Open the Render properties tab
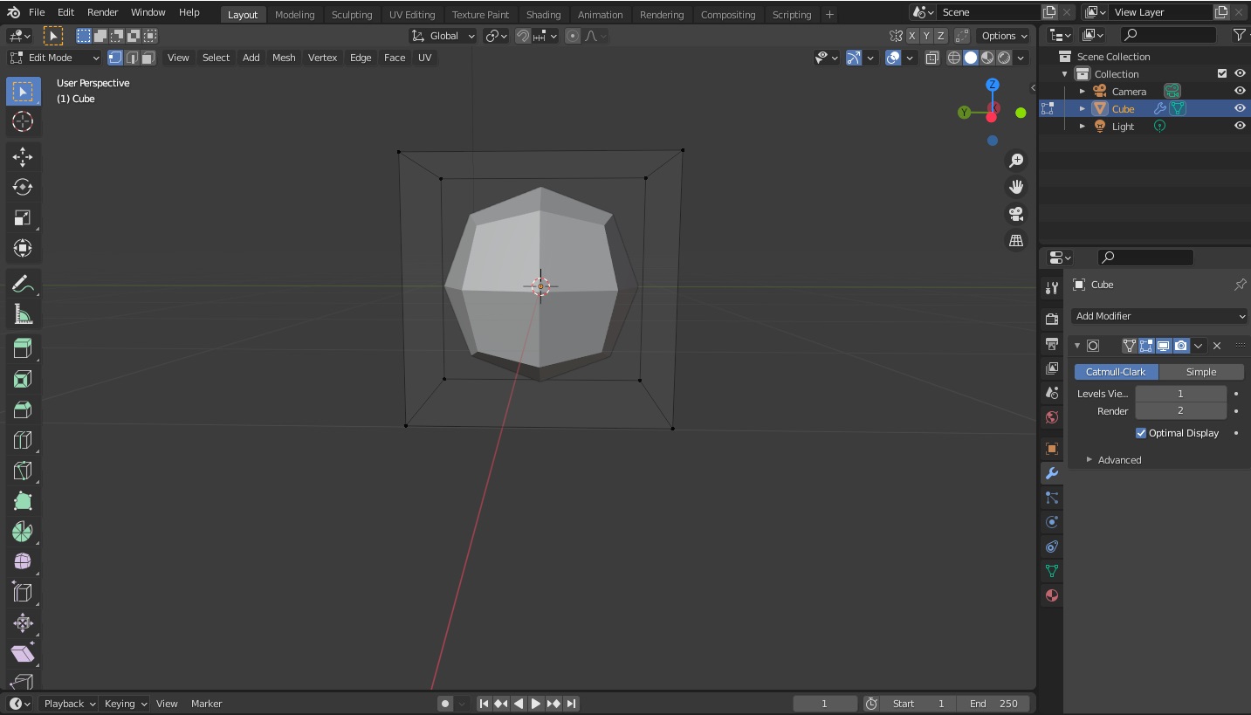This screenshot has width=1251, height=715. point(1052,319)
